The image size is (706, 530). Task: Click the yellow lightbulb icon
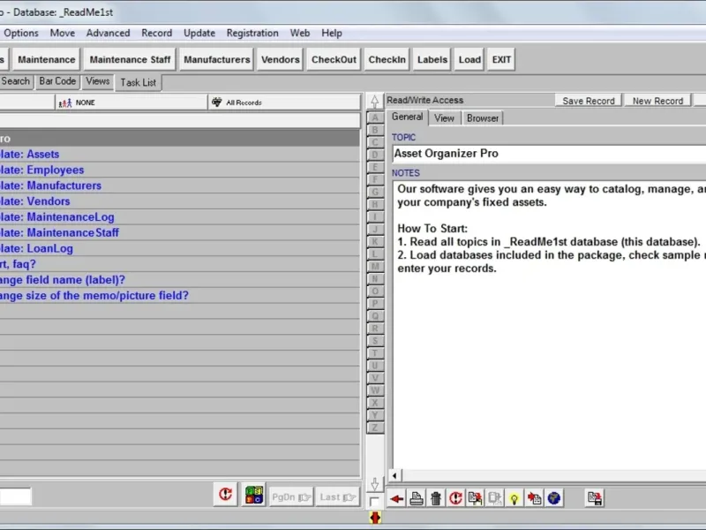(x=514, y=498)
